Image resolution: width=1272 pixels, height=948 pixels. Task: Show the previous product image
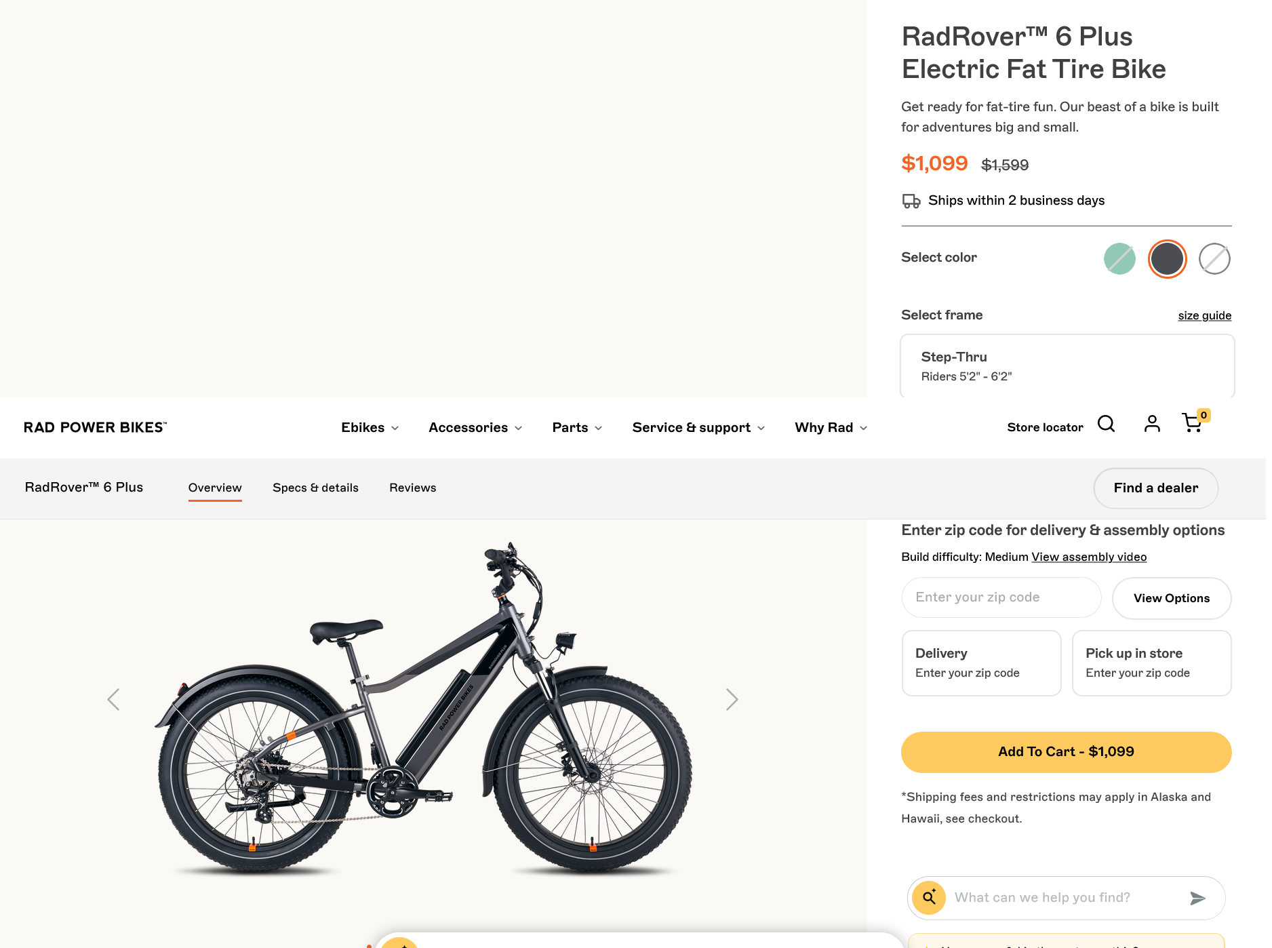114,699
